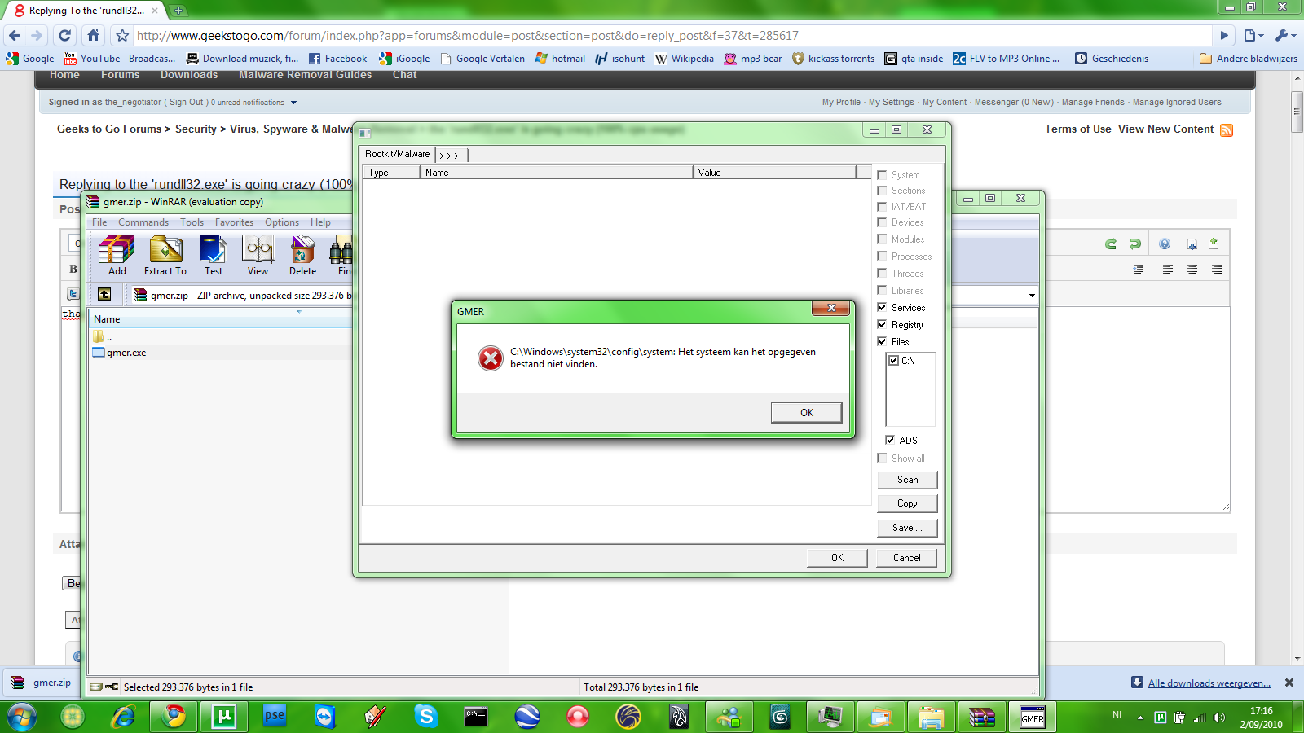
Task: Click the WinRAR Test icon
Action: (214, 256)
